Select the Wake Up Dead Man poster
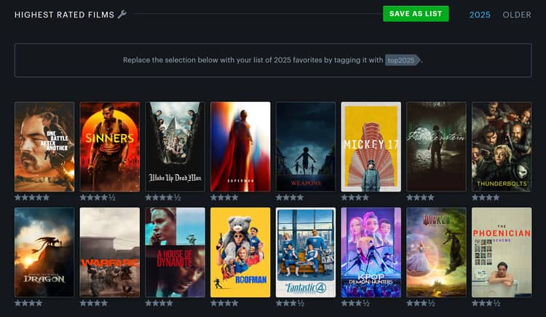 (175, 146)
